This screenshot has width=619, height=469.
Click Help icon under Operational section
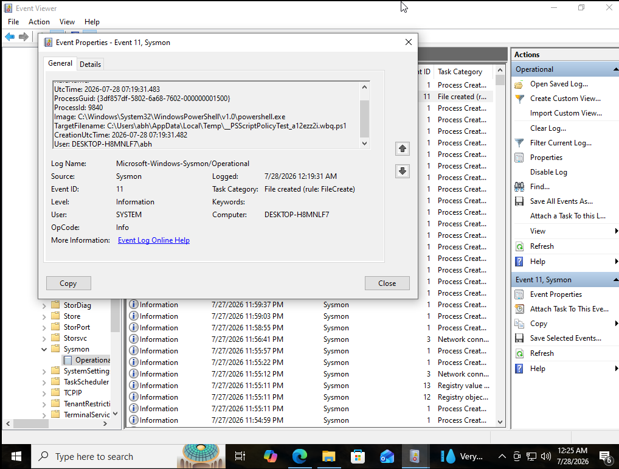click(x=519, y=262)
